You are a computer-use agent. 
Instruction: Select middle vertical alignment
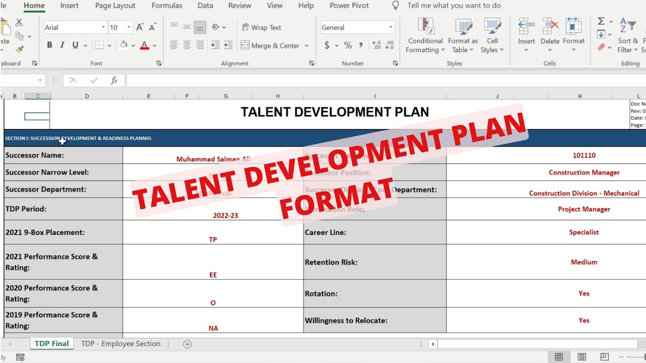(187, 27)
